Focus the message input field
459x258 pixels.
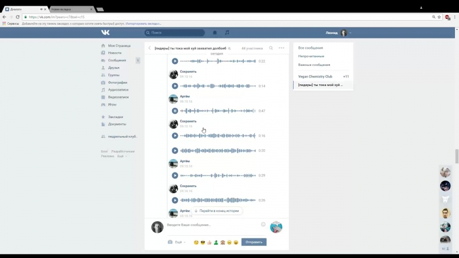[212, 225]
